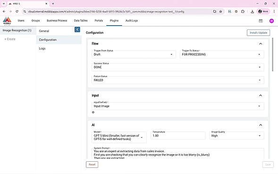Open the Image Quality dropdown showing High
The height and width of the screenshot is (174, 278).
click(236, 136)
